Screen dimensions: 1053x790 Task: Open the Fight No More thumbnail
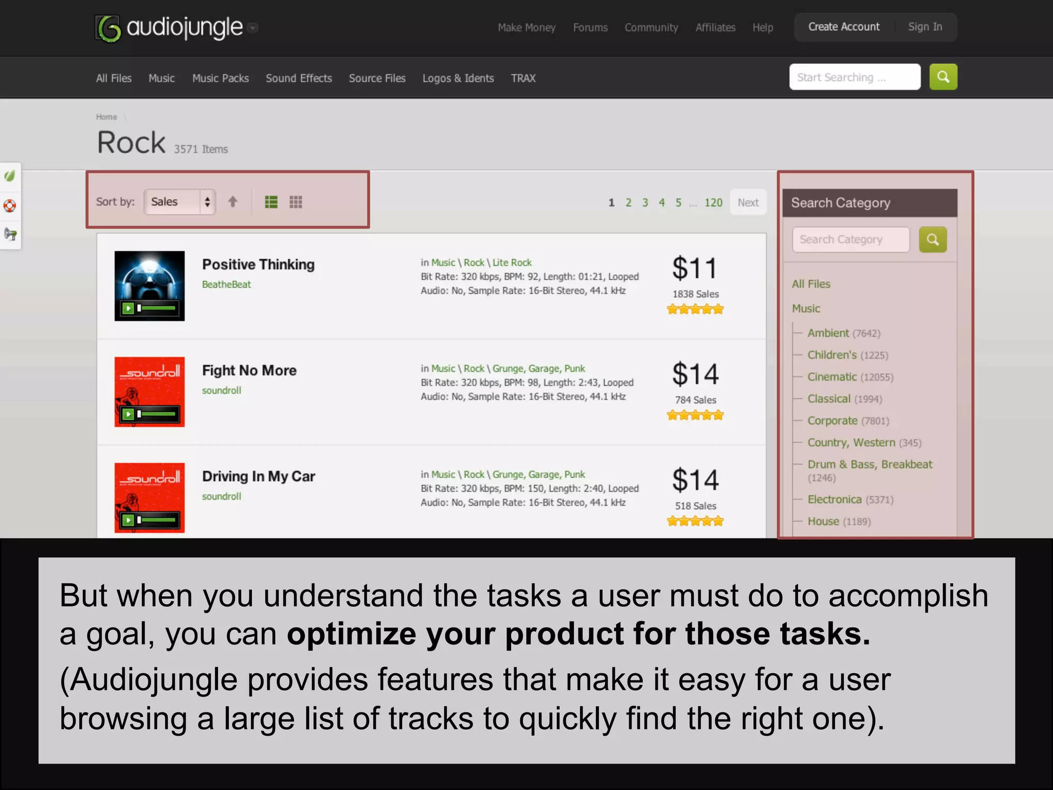pos(149,391)
